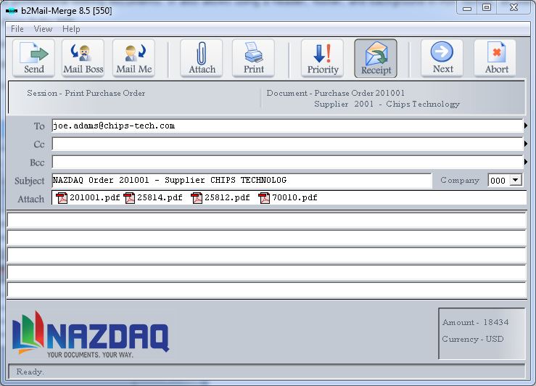The width and height of the screenshot is (536, 386).
Task: Expand the To field arrow
Action: [x=526, y=126]
